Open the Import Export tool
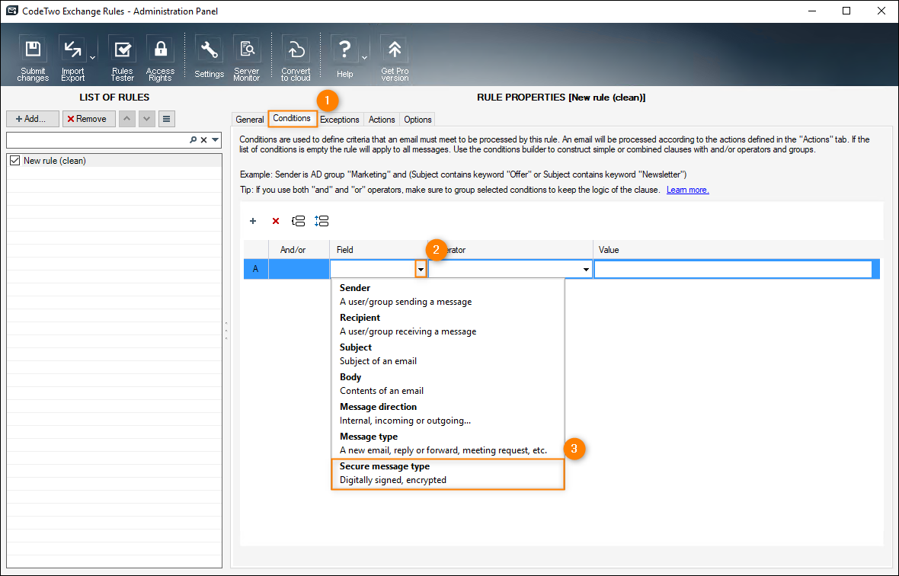Image resolution: width=899 pixels, height=576 pixels. (x=73, y=58)
